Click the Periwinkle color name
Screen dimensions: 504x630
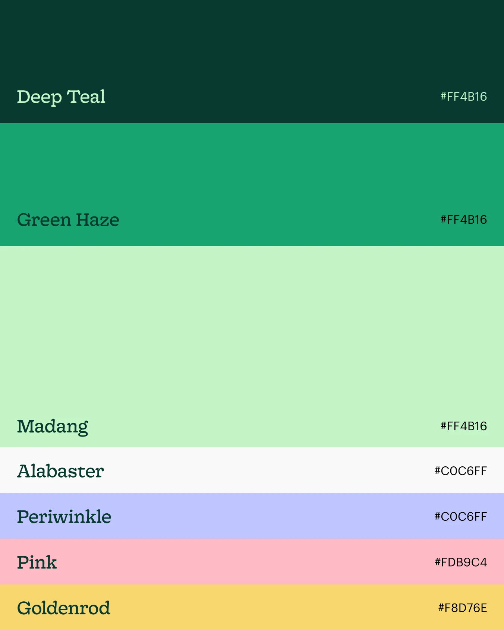[64, 517]
